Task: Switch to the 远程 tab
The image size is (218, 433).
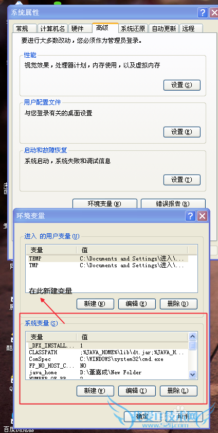Action: coord(191,28)
